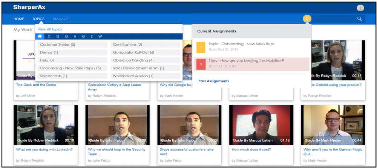Click by Marcus Latten under How much does it cost
Screen dimensions: 377x168
point(245,160)
